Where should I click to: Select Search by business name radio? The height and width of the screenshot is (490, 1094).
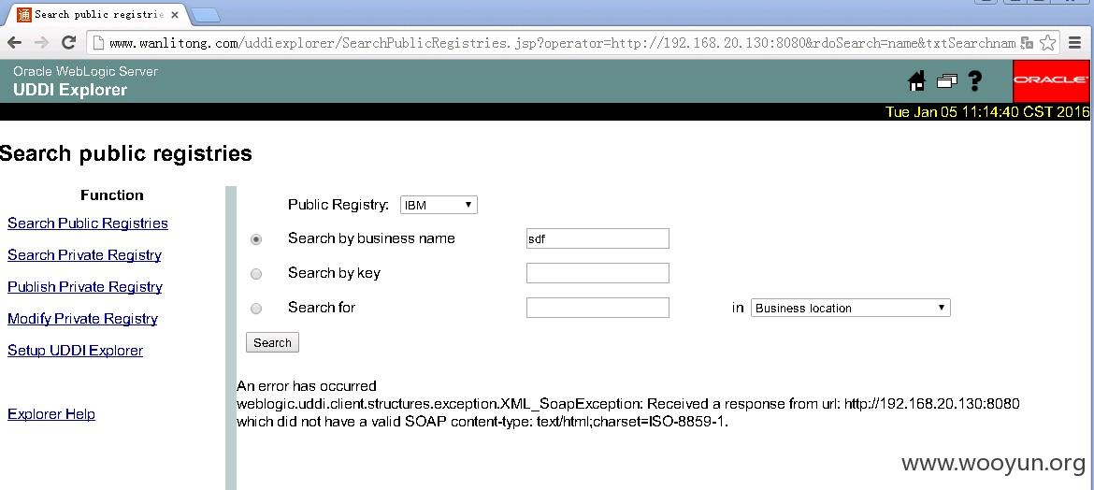click(x=256, y=239)
